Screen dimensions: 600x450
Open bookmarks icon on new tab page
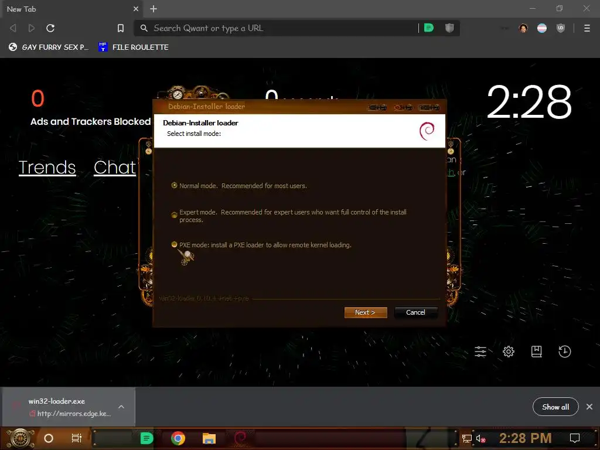point(537,352)
